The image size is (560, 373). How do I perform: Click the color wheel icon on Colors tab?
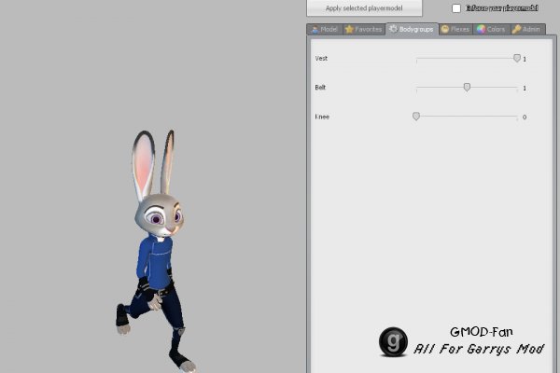click(481, 29)
